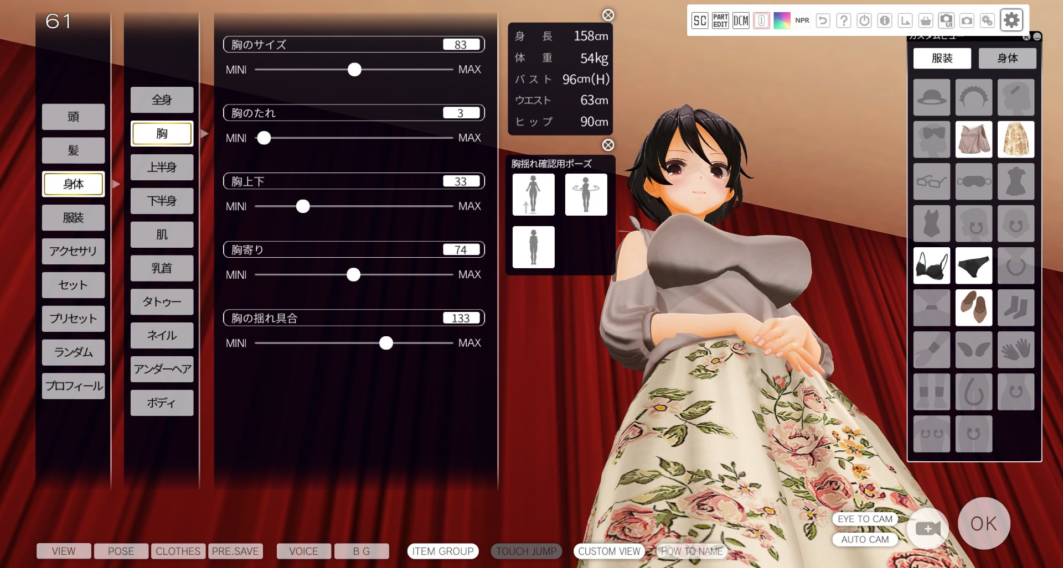Click the Undo arrow icon
This screenshot has height=568, width=1063.
tap(823, 20)
